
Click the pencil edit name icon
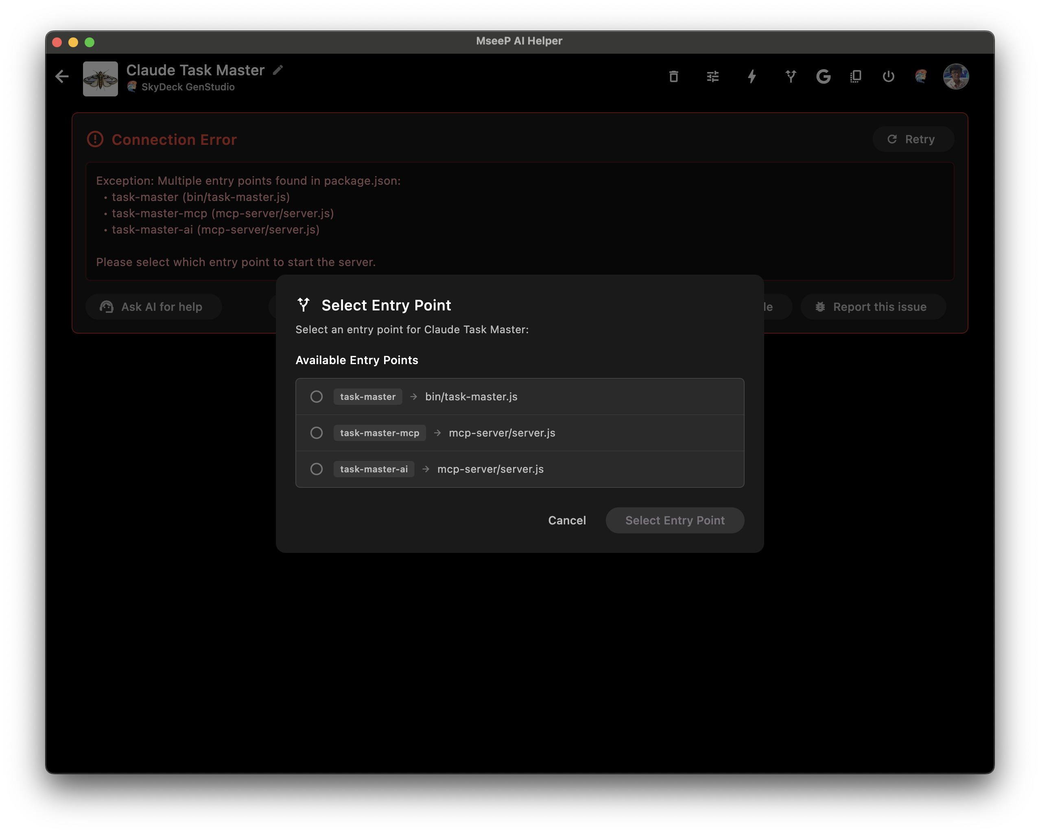278,70
